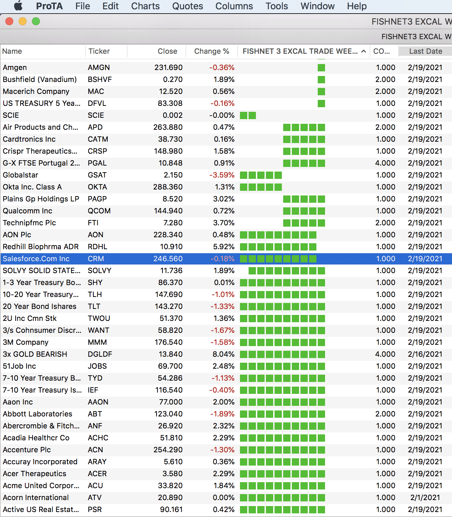Select the Air Products and Ch... row
The width and height of the screenshot is (452, 517).
(226, 127)
